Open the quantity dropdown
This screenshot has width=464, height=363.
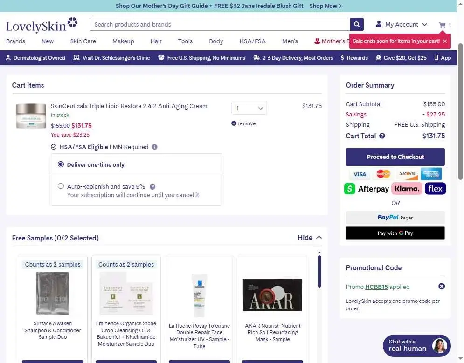click(249, 108)
